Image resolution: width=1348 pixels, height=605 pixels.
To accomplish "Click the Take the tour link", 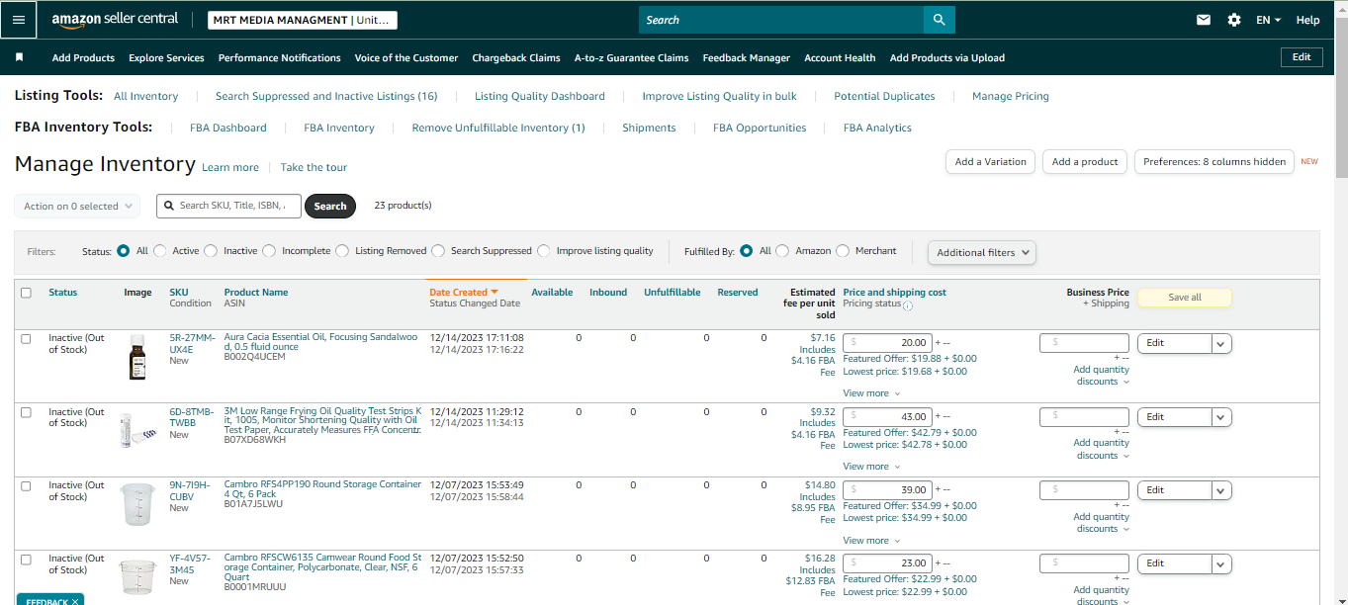I will (x=314, y=167).
